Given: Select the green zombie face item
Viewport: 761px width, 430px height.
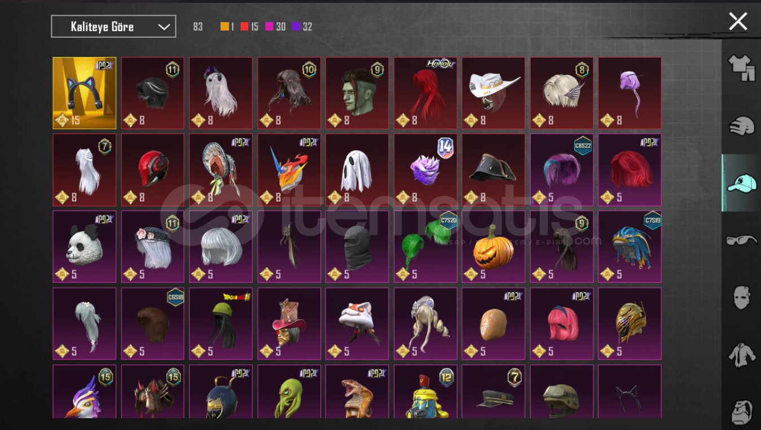Looking at the screenshot, I should (357, 93).
